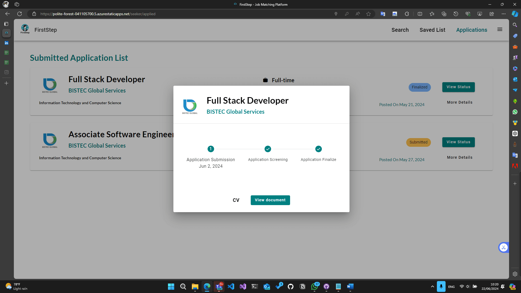Click View Status on Associate Software Engineer

tap(458, 142)
